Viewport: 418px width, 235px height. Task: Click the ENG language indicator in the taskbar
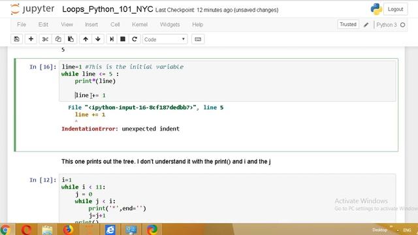pos(407,230)
